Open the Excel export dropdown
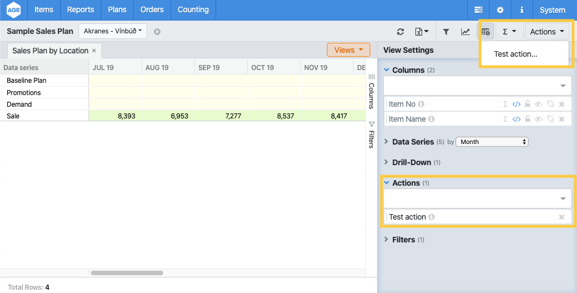This screenshot has height=293, width=577. [422, 32]
